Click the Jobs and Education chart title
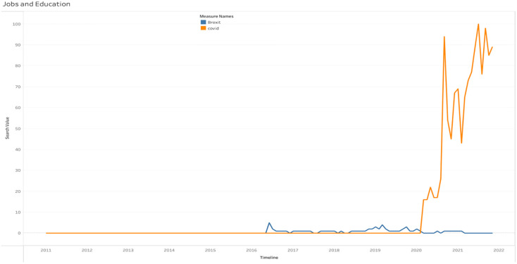The height and width of the screenshot is (264, 517). (x=36, y=4)
